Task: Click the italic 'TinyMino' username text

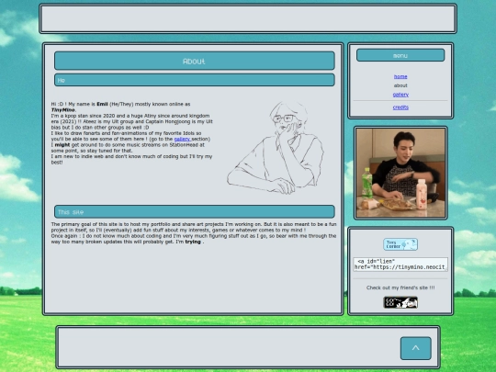Action: (x=63, y=110)
